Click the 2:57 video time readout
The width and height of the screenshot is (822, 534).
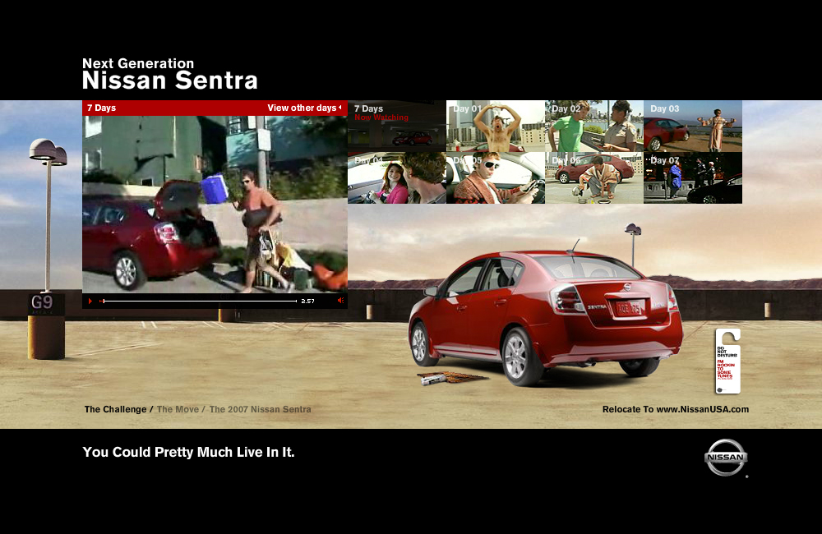pyautogui.click(x=307, y=301)
